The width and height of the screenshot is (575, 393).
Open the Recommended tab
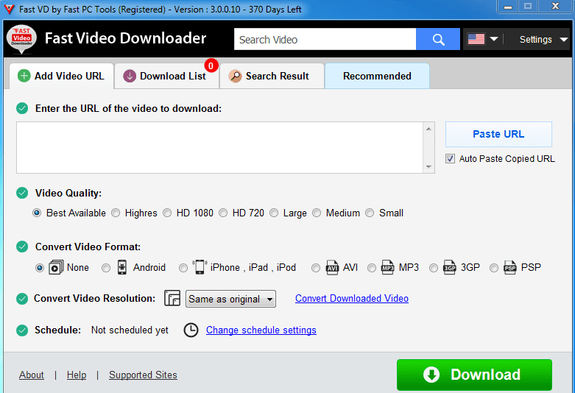point(377,76)
